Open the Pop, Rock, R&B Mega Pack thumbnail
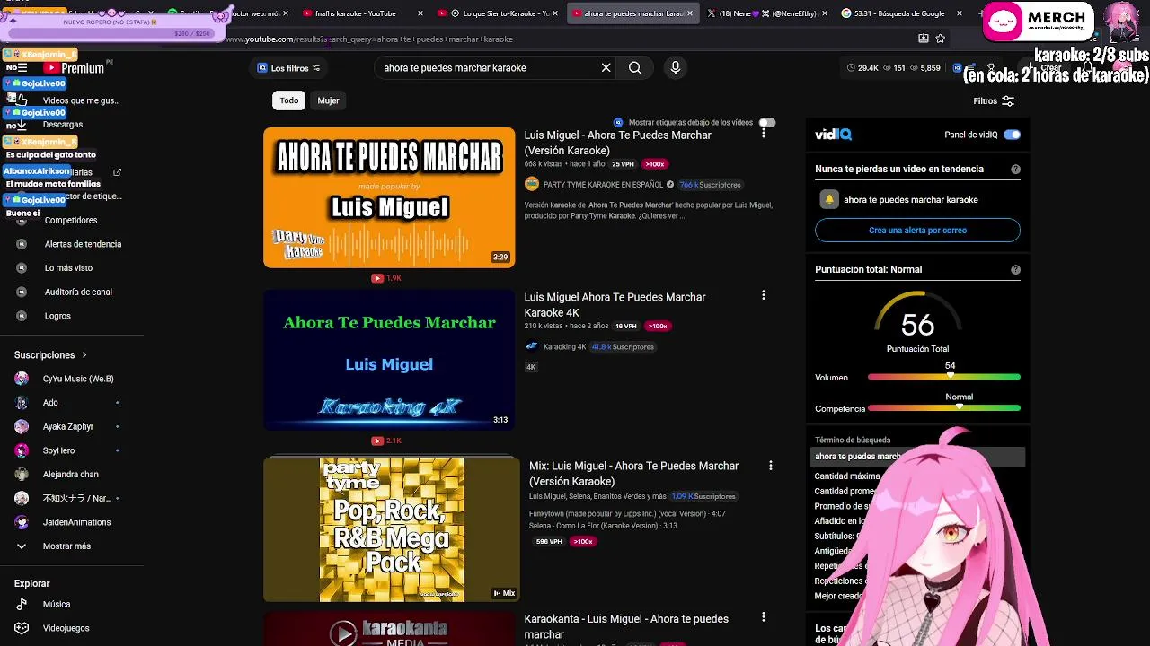 click(x=392, y=529)
